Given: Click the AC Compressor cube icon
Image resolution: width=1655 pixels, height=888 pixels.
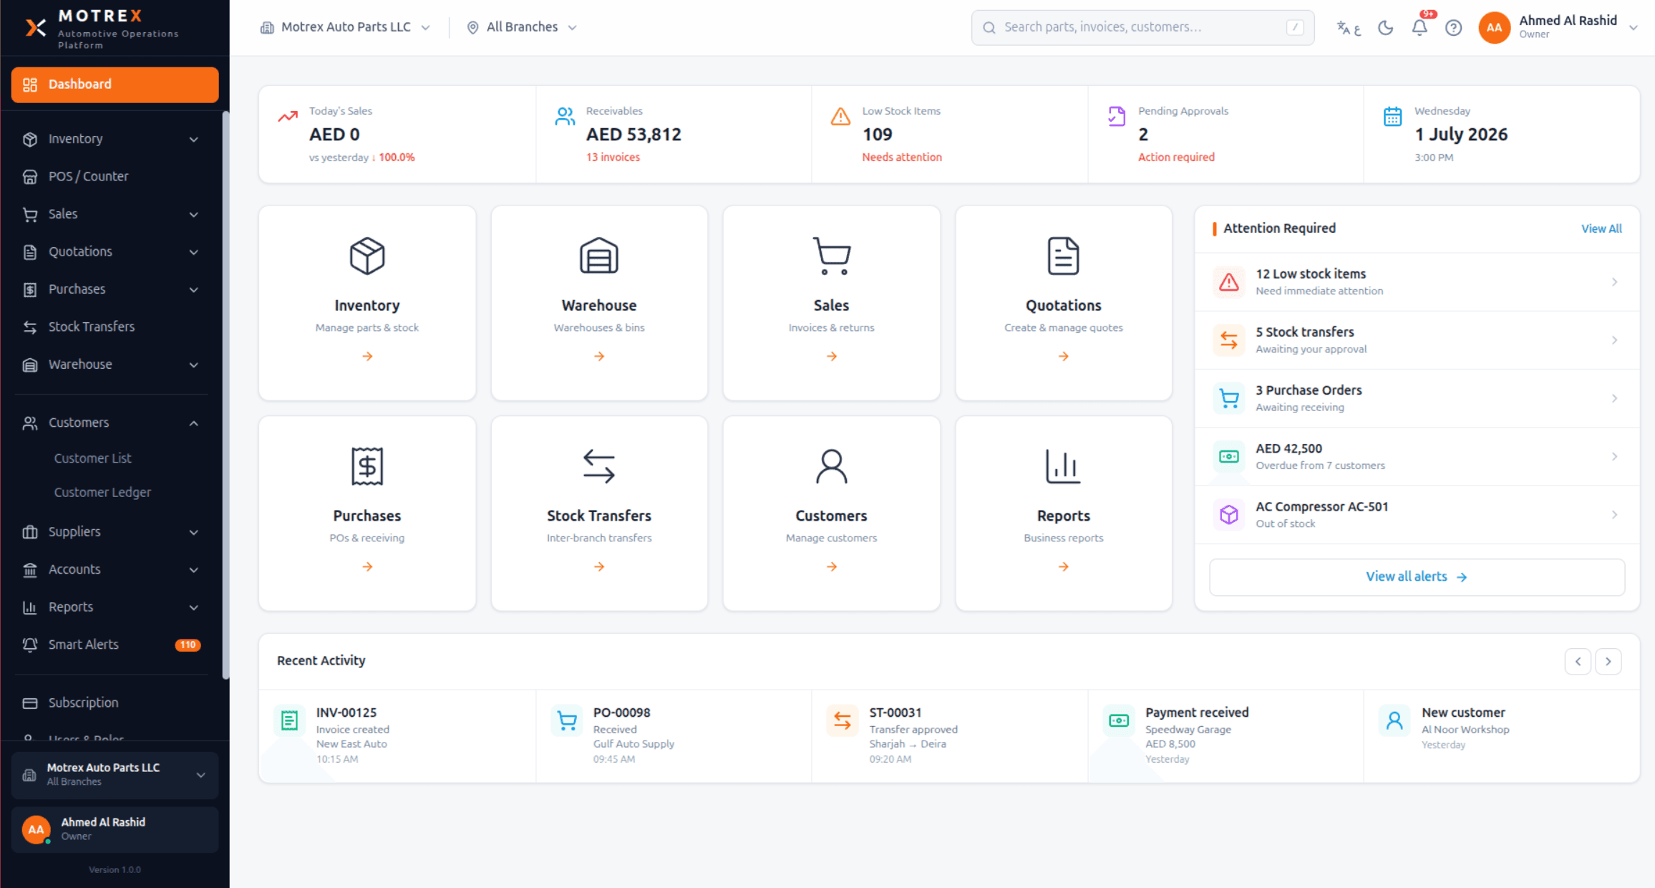Looking at the screenshot, I should 1229,515.
